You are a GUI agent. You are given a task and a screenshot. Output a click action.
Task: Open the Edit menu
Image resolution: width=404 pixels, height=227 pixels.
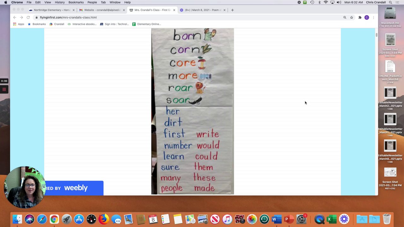point(38,2)
